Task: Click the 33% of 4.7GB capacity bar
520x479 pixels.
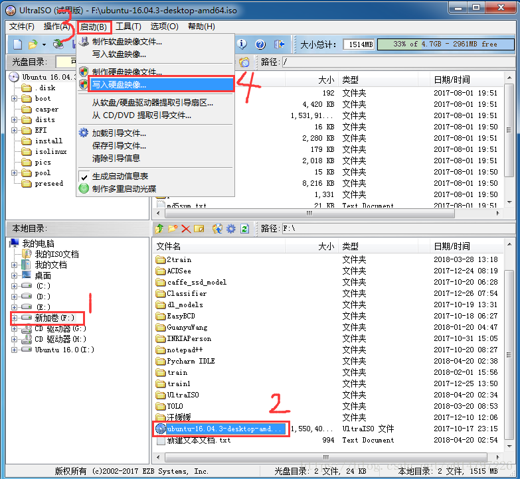Action: (446, 44)
